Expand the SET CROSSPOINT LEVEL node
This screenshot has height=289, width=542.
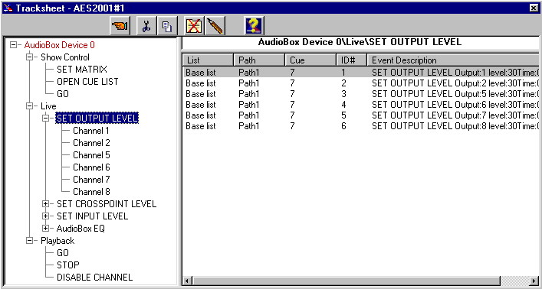point(45,204)
